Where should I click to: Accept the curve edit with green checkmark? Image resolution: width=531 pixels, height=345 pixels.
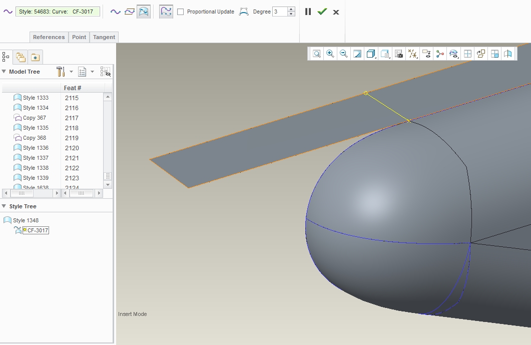pos(322,12)
